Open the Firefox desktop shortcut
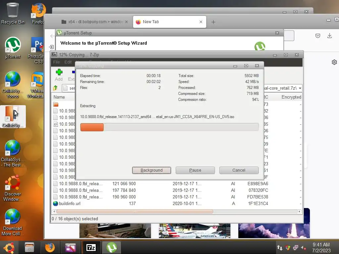The image size is (339, 254). (x=38, y=13)
